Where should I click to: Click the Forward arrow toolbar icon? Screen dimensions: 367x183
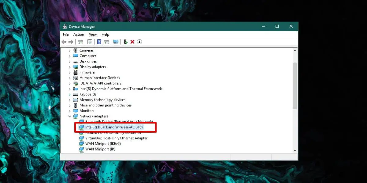[71, 42]
